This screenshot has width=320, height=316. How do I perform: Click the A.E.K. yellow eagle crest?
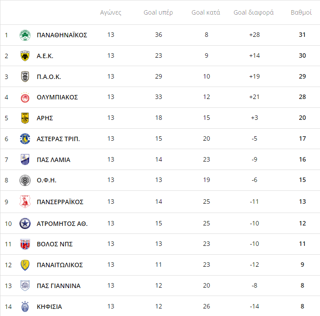(x=25, y=56)
